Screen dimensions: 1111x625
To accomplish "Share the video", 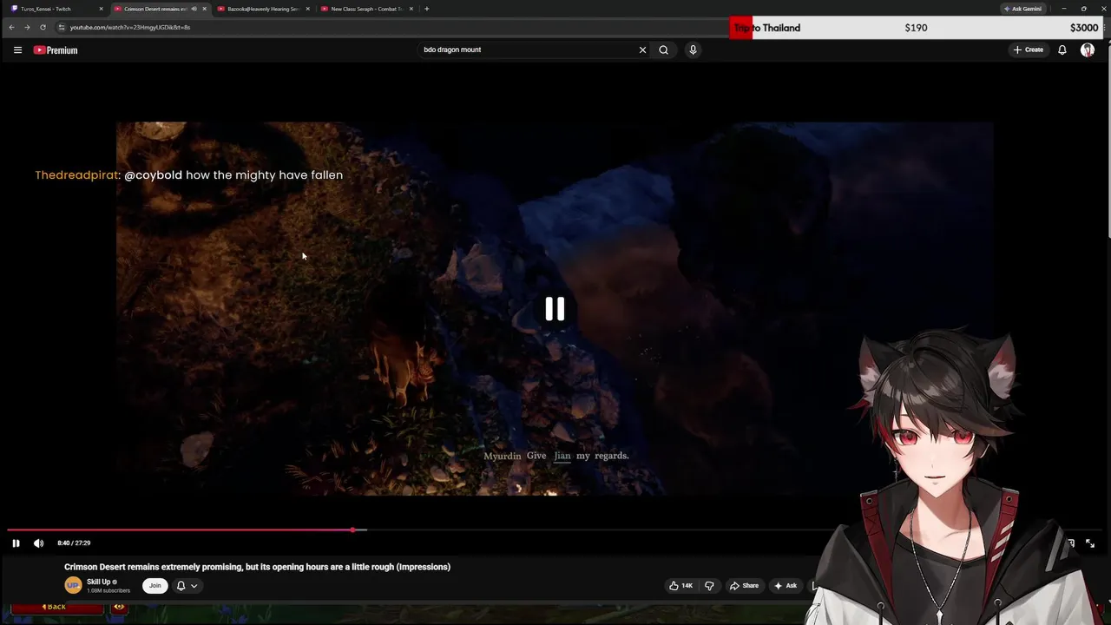I will coord(744,585).
